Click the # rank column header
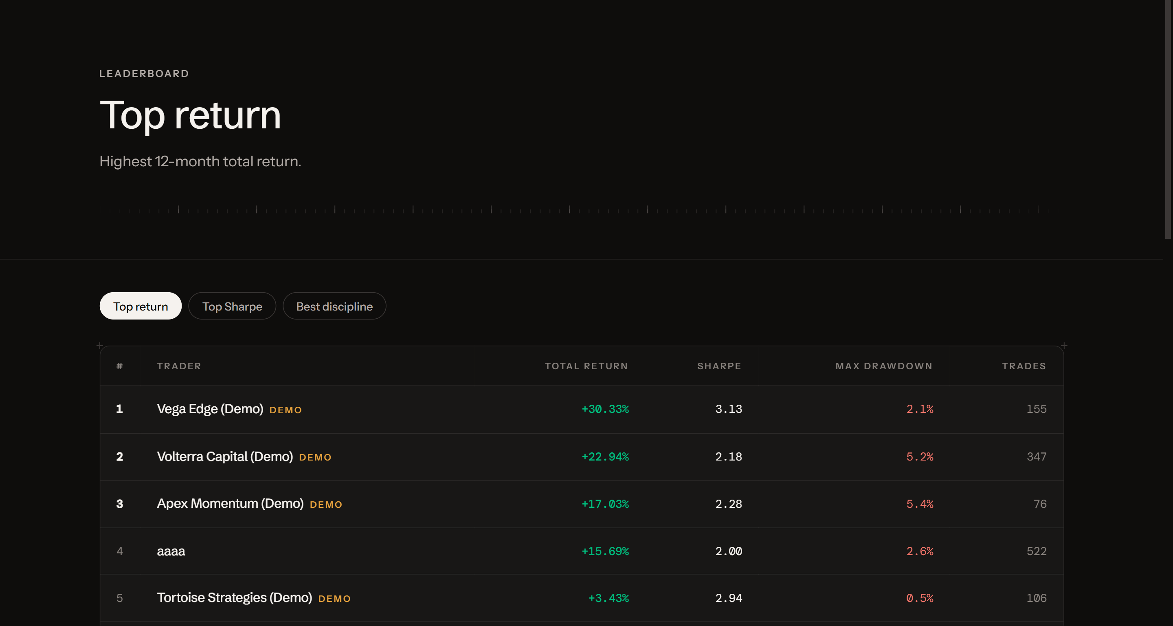Screen dimensions: 1173x626 coord(119,366)
